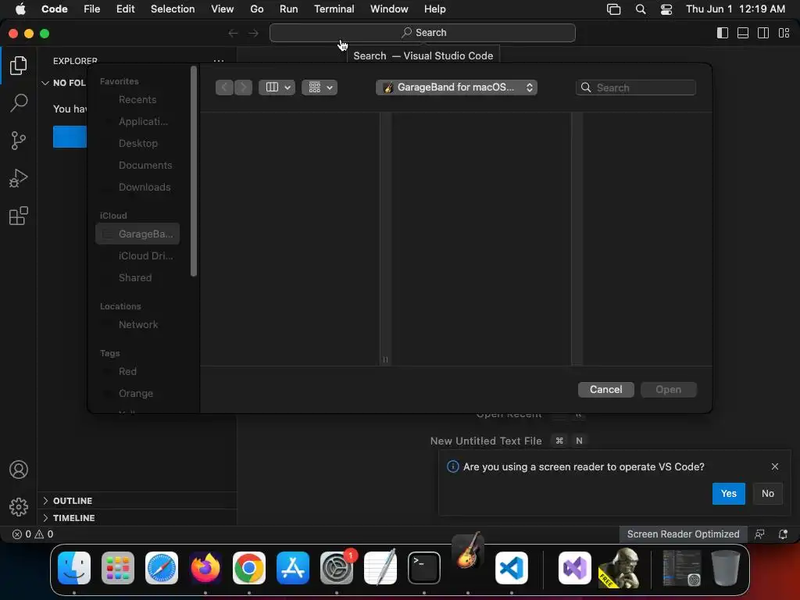Image resolution: width=800 pixels, height=600 pixels.
Task: Select iCloud Drive in dialog sidebar
Action: (137, 255)
